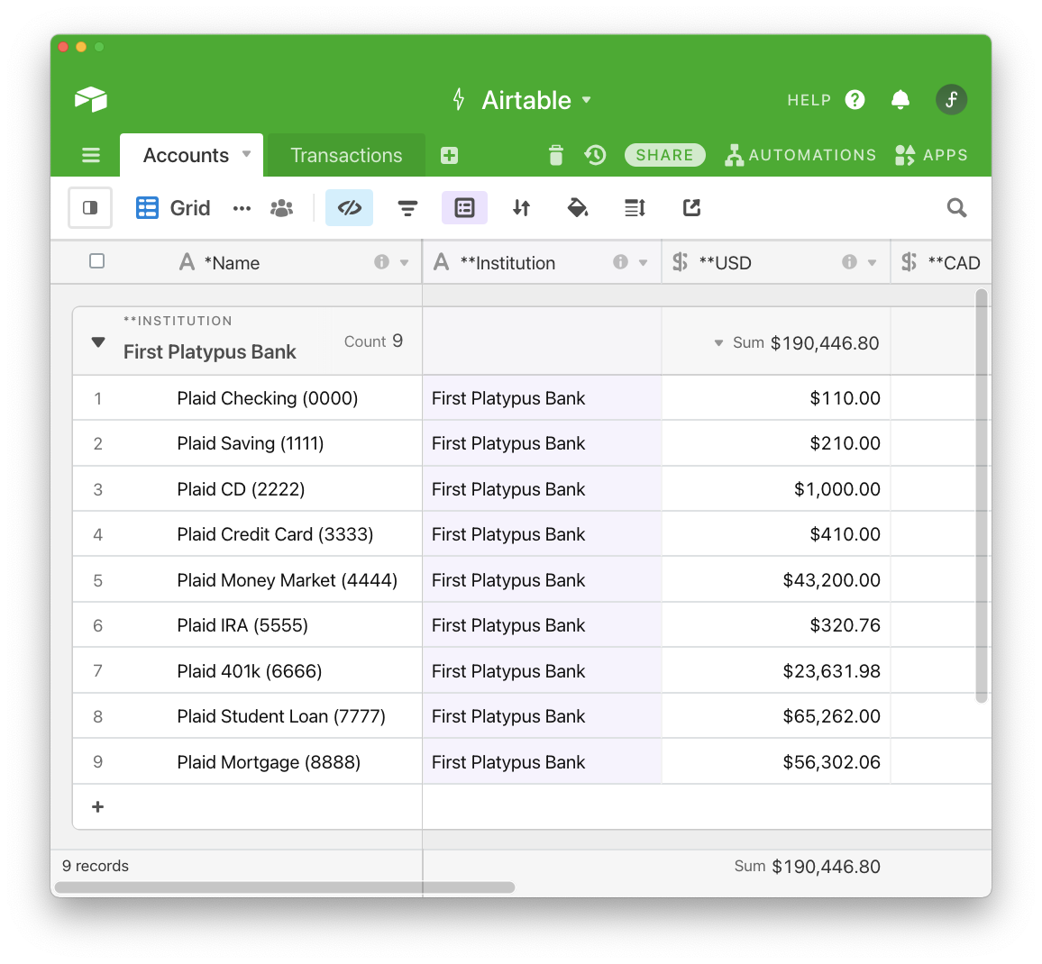Open AUTOMATIONS panel
The height and width of the screenshot is (964, 1042).
click(800, 155)
